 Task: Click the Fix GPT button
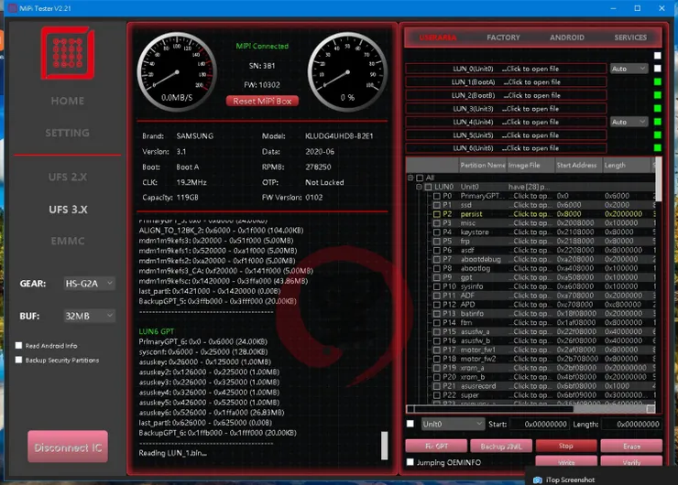click(436, 446)
